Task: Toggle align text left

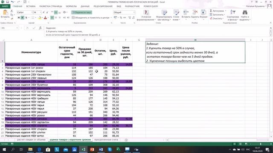Action: click(x=52, y=18)
